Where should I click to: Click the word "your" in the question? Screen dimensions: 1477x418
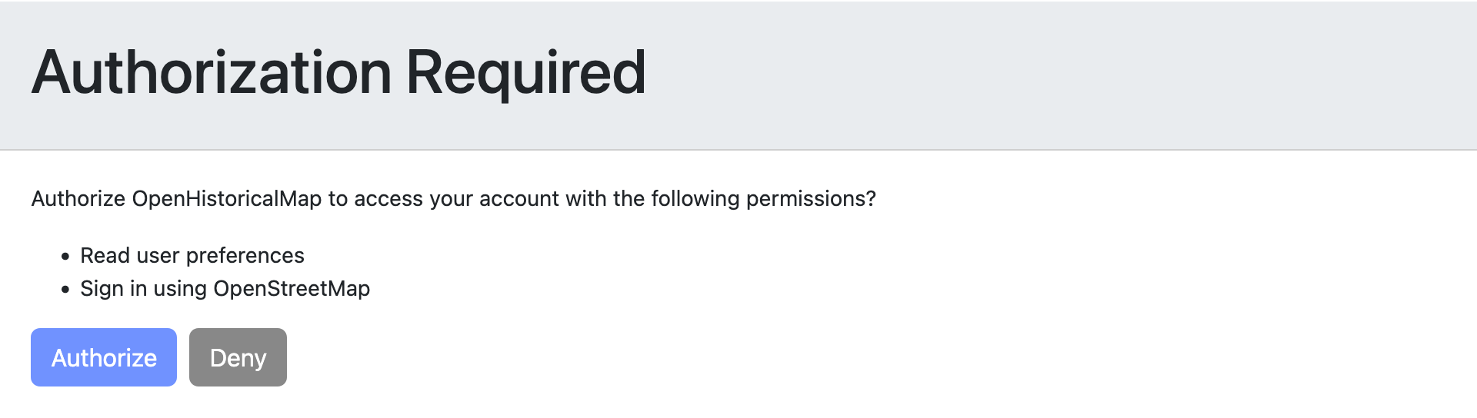click(x=451, y=199)
